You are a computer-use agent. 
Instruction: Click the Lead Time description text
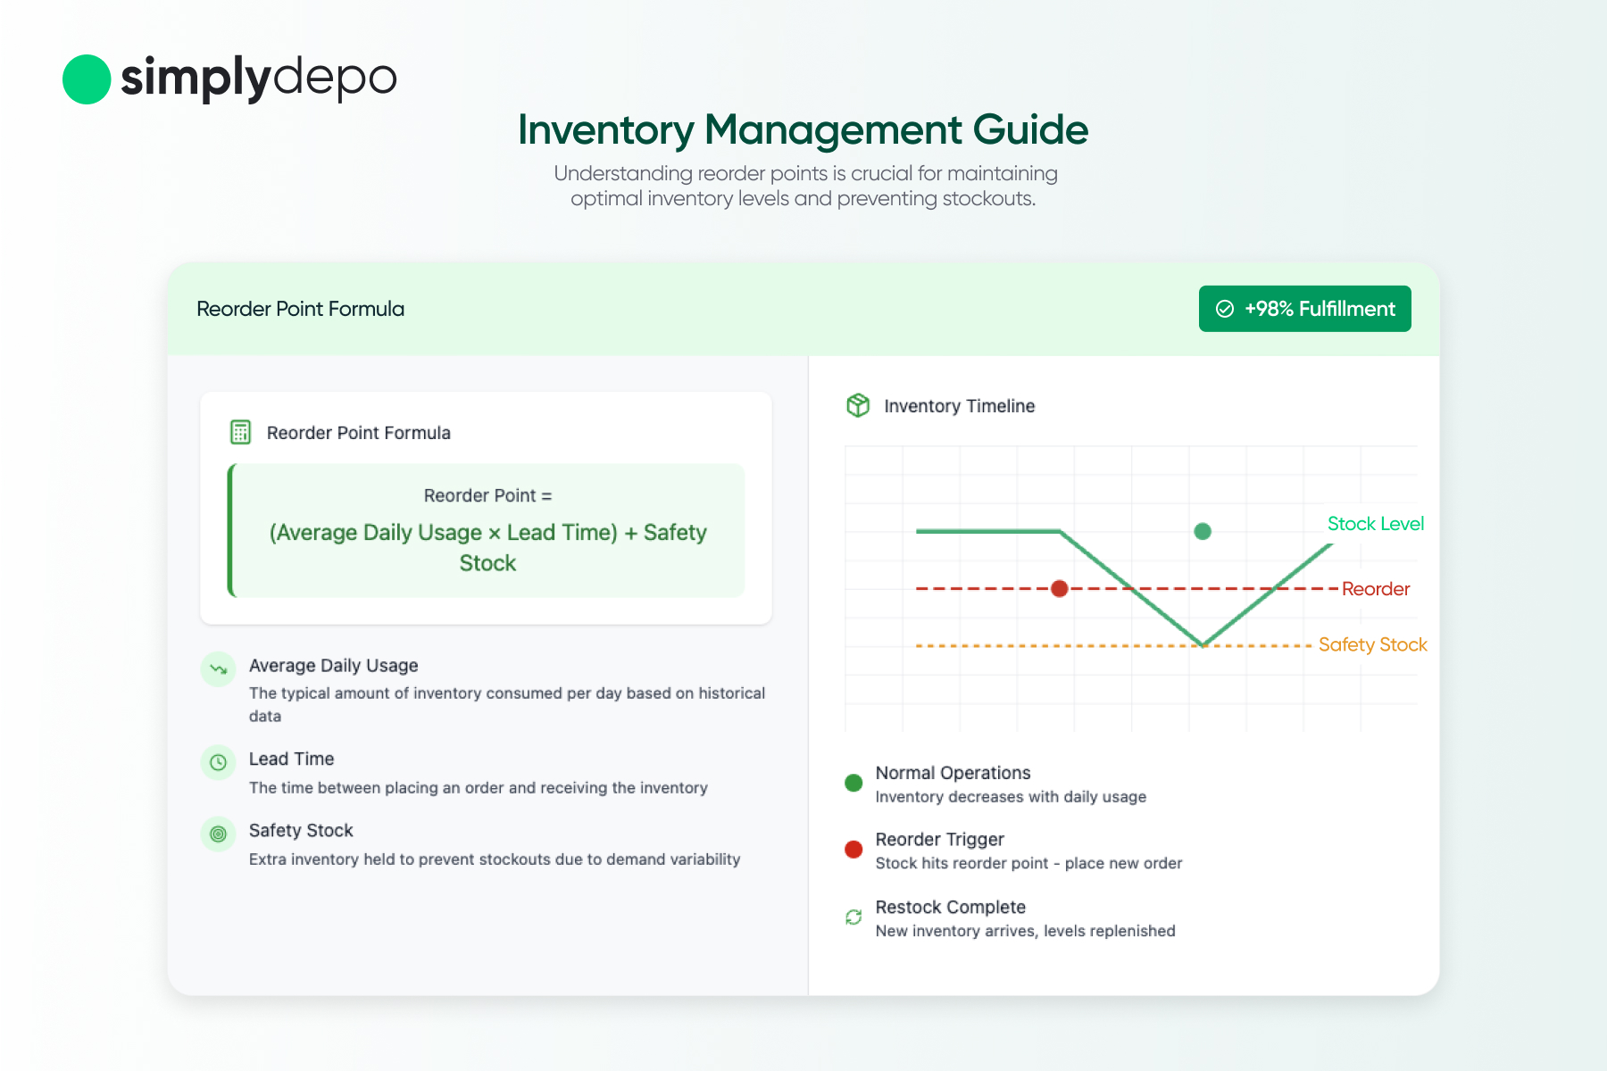coord(478,788)
